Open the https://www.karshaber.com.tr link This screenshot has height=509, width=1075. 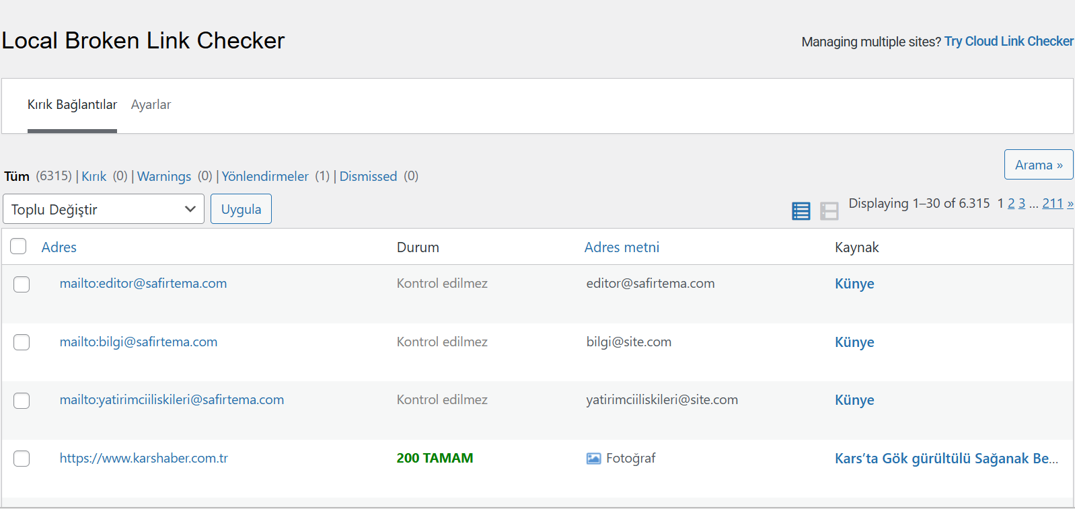144,458
